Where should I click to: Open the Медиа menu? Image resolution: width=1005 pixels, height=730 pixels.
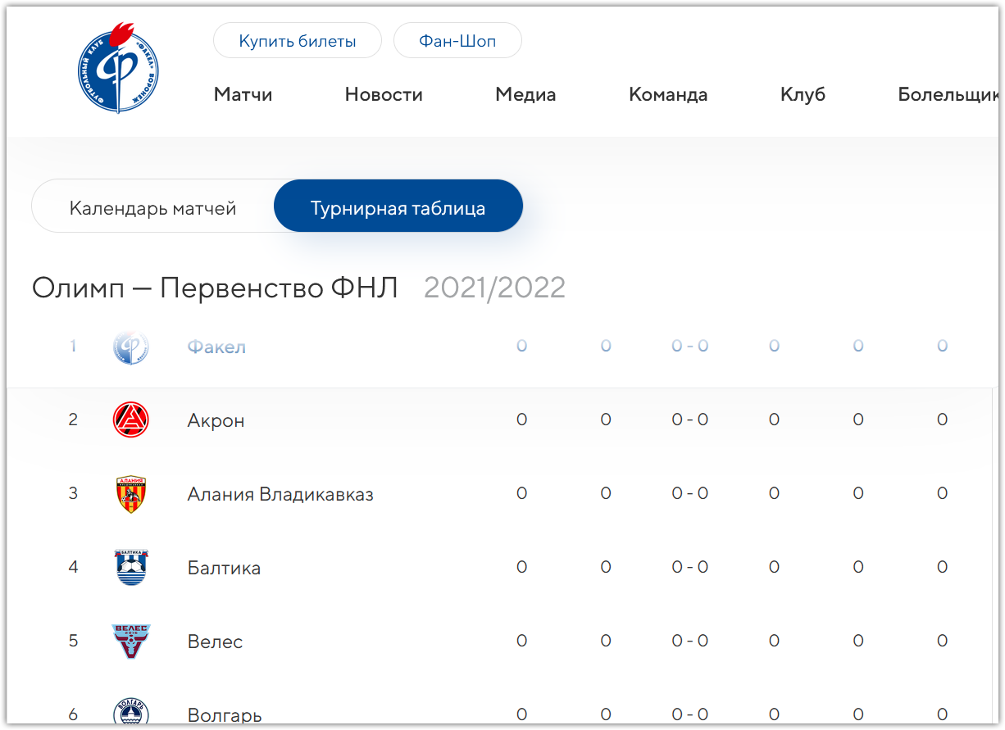pos(525,94)
